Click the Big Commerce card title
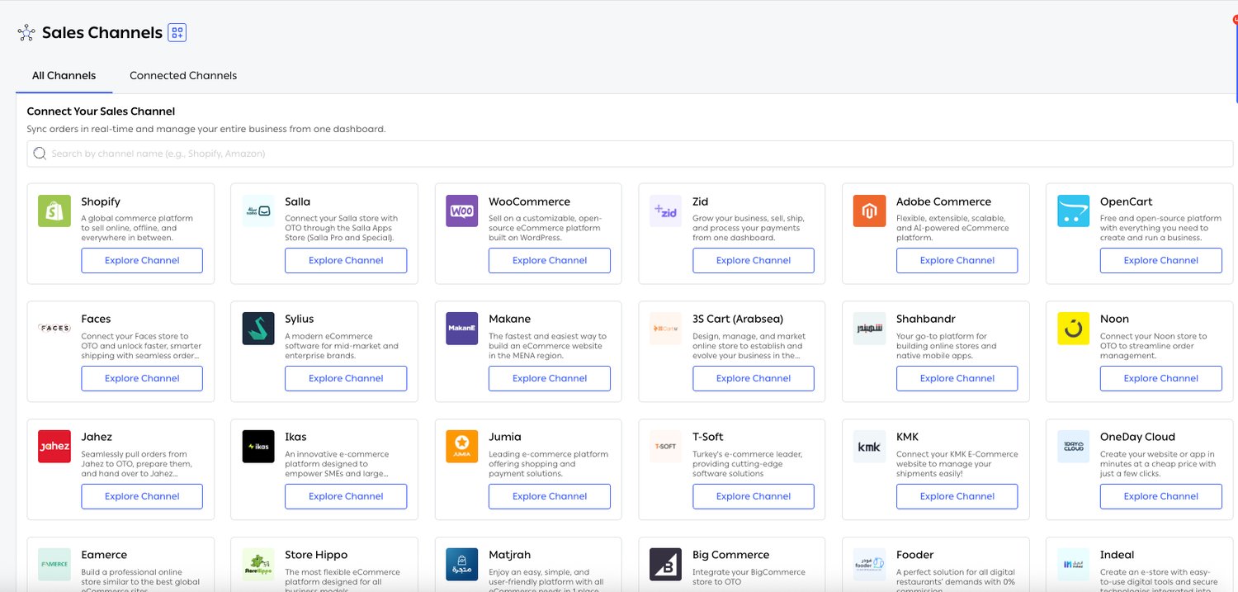 click(x=731, y=555)
